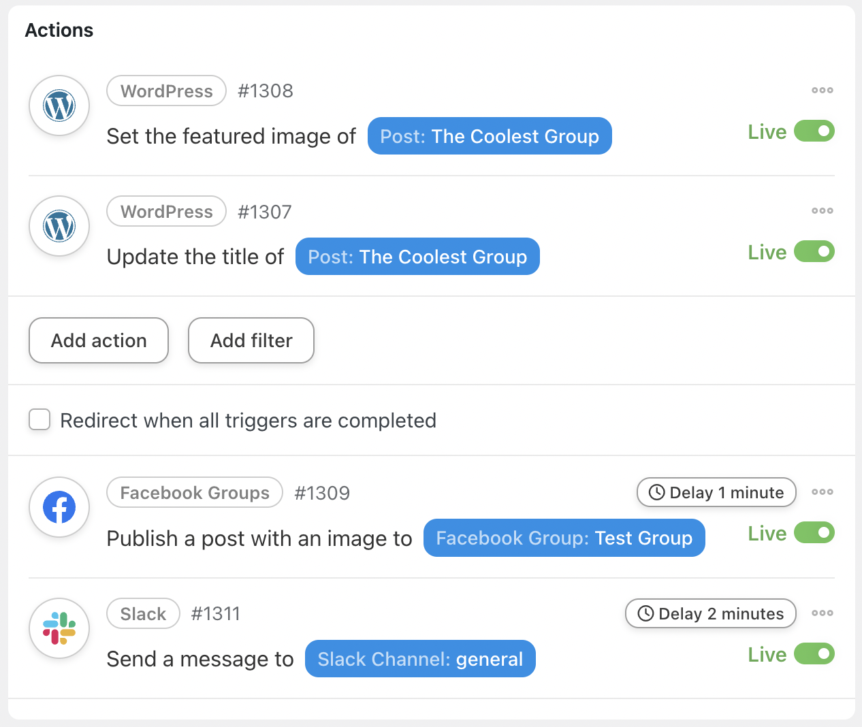Viewport: 862px width, 727px height.
Task: Click the Slack icon for action #1311
Action: click(59, 628)
